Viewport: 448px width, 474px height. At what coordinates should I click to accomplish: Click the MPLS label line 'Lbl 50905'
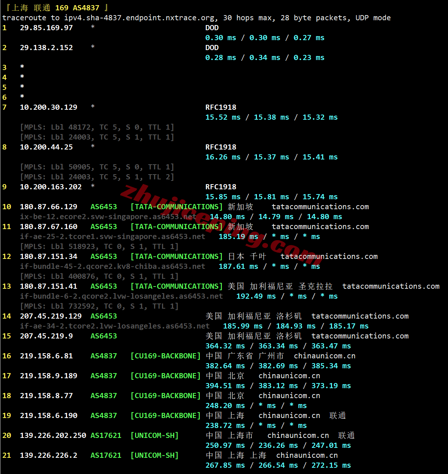pyautogui.click(x=97, y=167)
